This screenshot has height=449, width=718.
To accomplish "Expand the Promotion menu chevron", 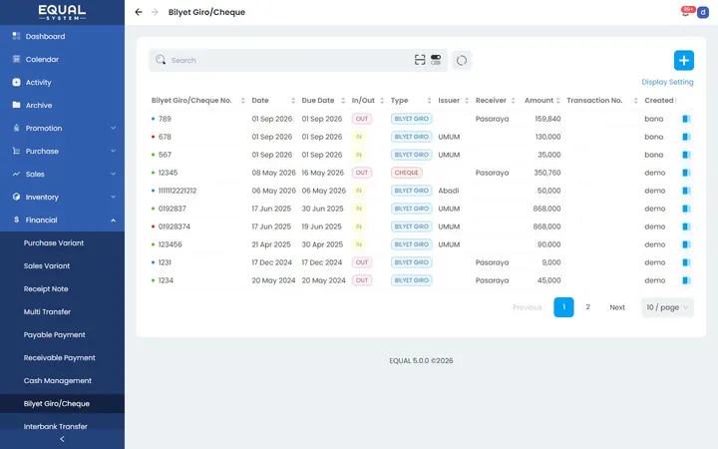I will [x=113, y=128].
